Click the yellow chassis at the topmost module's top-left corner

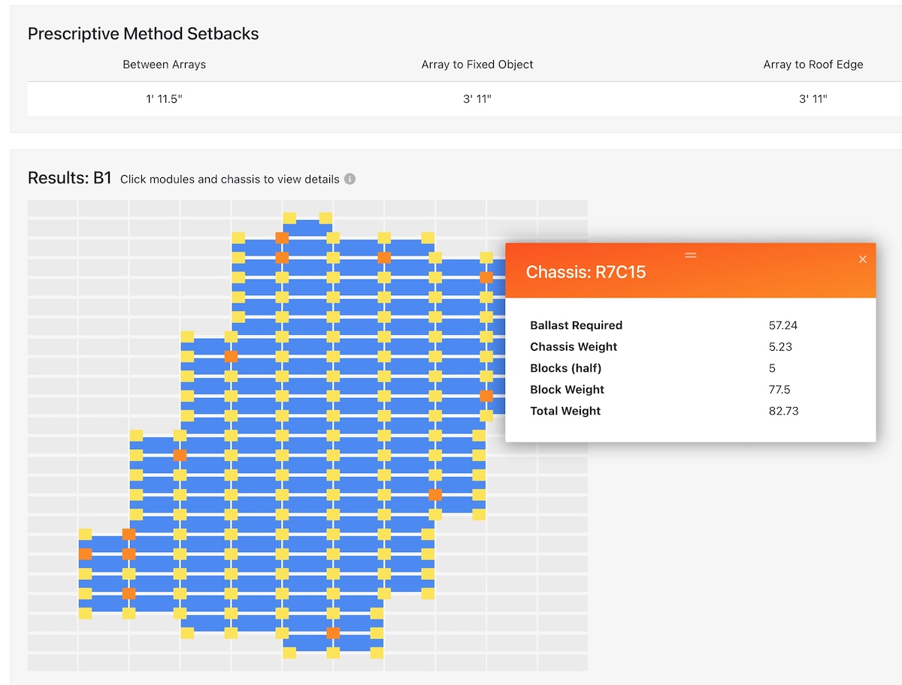pos(289,219)
